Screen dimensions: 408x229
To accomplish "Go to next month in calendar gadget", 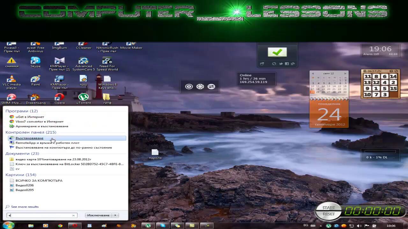I will pyautogui.click(x=345, y=73).
